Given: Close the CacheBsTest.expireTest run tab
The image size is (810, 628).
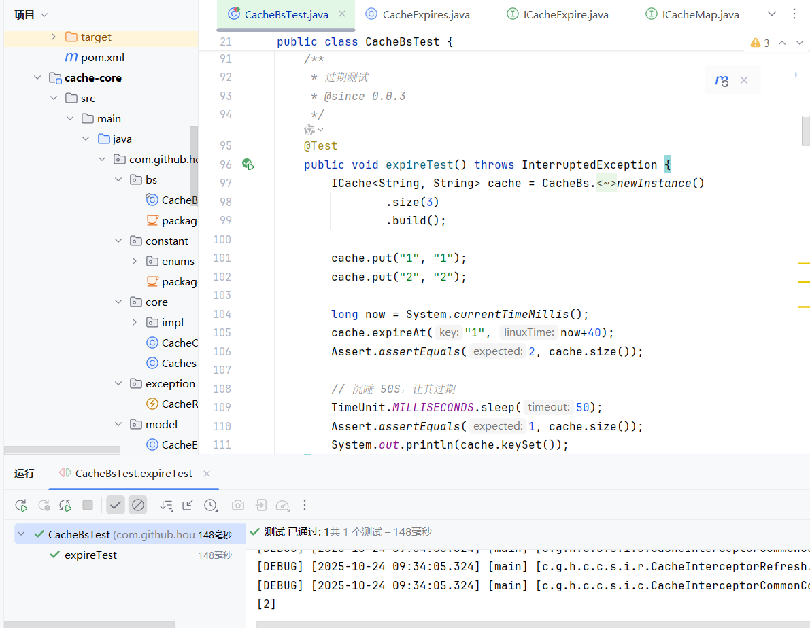Looking at the screenshot, I should (x=207, y=474).
